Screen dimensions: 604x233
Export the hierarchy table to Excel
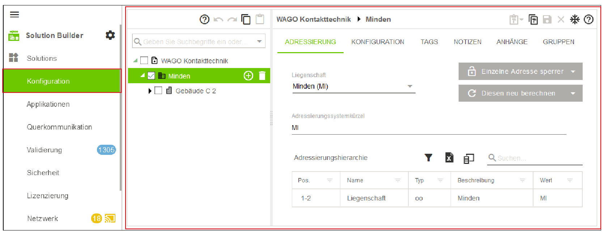point(449,157)
